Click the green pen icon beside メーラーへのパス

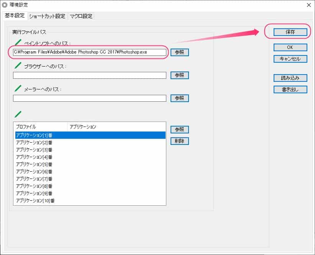click(x=18, y=88)
